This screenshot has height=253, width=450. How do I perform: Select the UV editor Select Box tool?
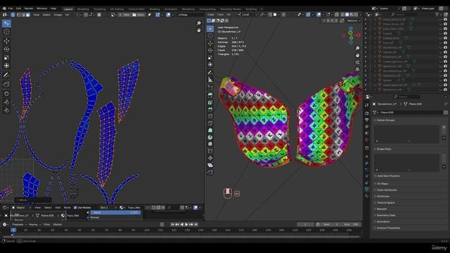[x=6, y=23]
